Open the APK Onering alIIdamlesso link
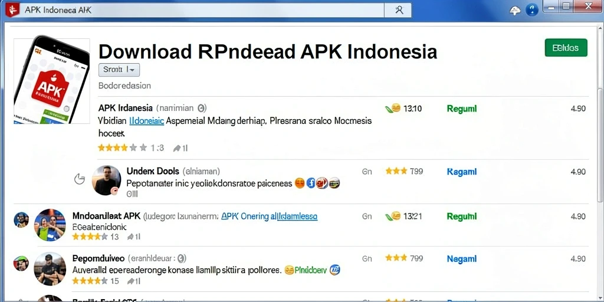This screenshot has height=302, width=604. (269, 216)
